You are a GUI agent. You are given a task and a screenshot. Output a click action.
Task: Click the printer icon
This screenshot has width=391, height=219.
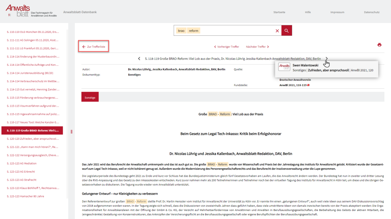[379, 45]
